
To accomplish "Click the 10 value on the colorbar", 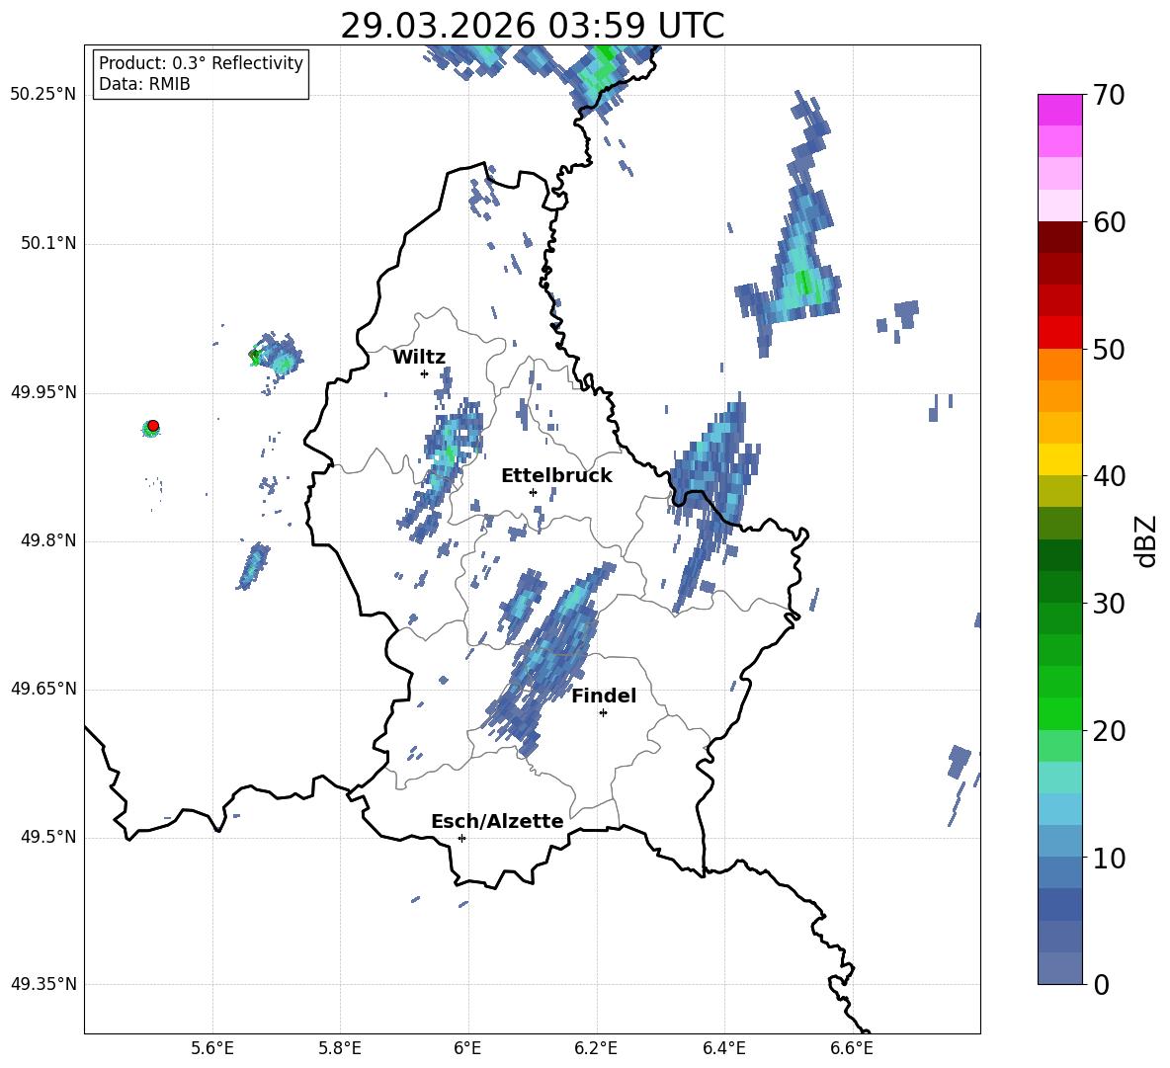I will [x=1109, y=858].
